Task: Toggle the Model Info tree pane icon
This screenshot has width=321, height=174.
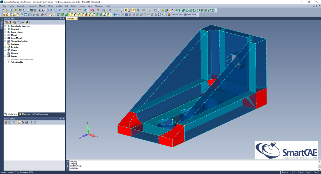Action: tap(3, 14)
